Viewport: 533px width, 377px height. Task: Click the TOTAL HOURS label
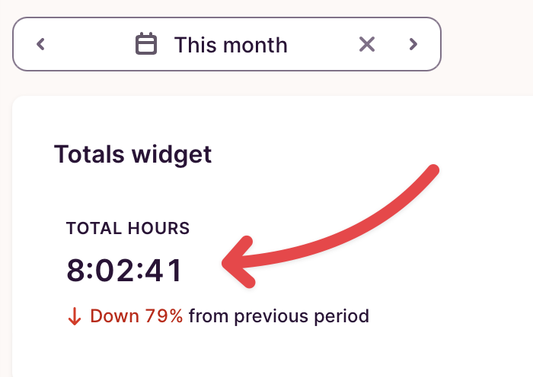pyautogui.click(x=128, y=228)
